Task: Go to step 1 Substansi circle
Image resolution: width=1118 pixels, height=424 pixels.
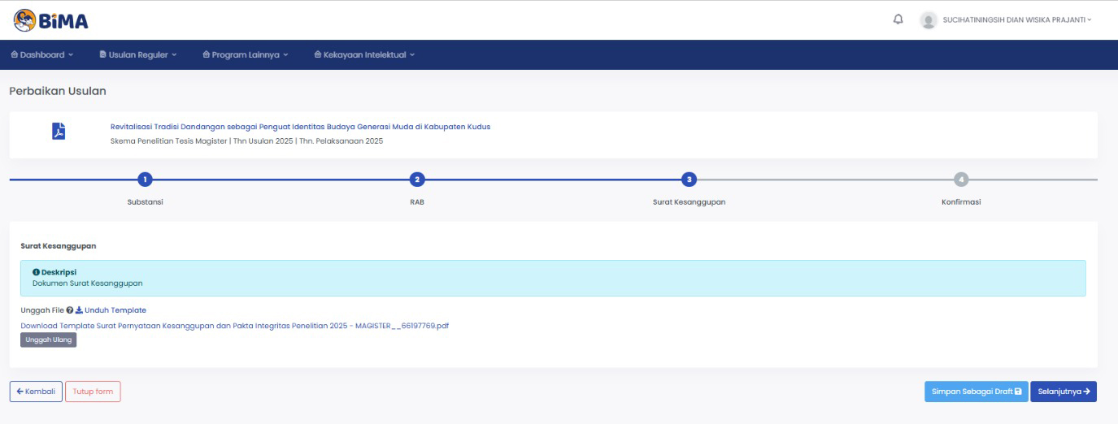Action: click(145, 180)
